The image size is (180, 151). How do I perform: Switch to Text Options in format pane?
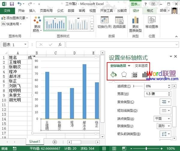(x=141, y=66)
